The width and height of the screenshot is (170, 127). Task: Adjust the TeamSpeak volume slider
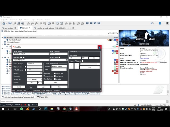tap(160, 23)
